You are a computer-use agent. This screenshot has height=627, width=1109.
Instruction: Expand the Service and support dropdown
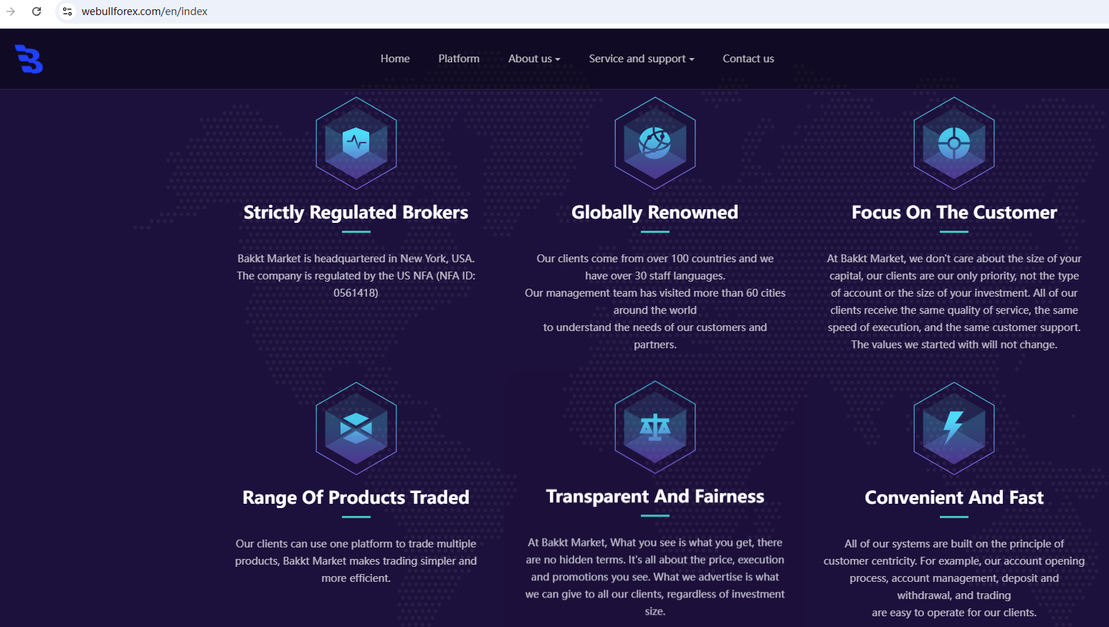tap(642, 59)
